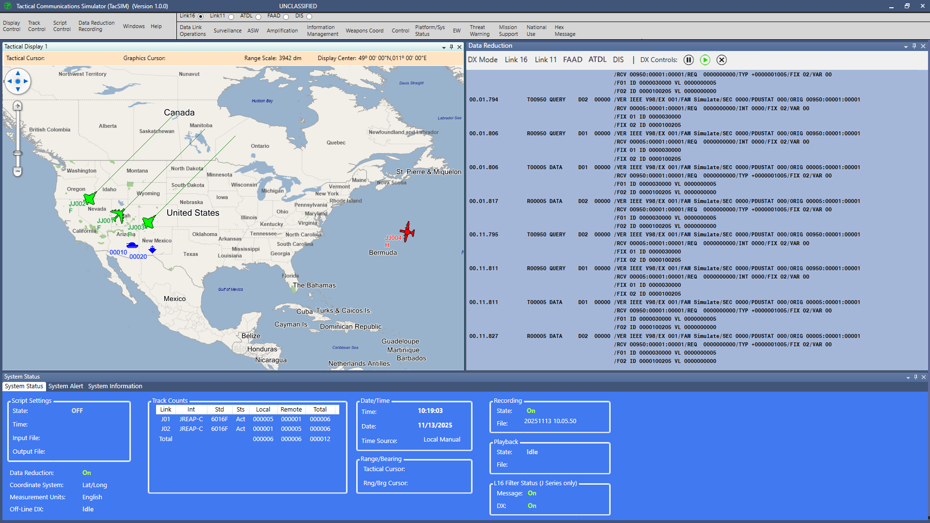Click the FAAD button in Data Reduction
The width and height of the screenshot is (930, 523).
tap(572, 60)
